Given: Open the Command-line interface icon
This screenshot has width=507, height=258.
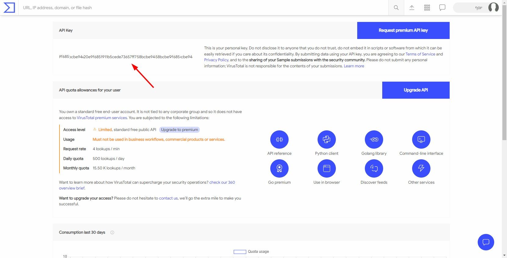Looking at the screenshot, I should tap(421, 140).
